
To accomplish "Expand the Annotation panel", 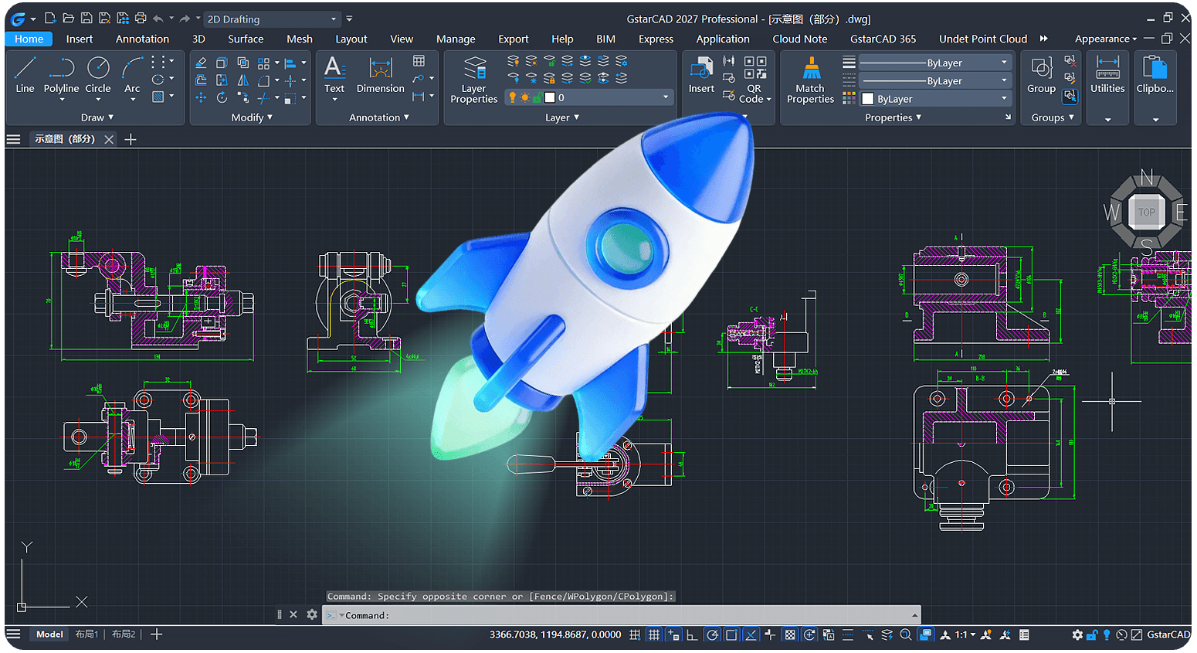I will (x=378, y=117).
